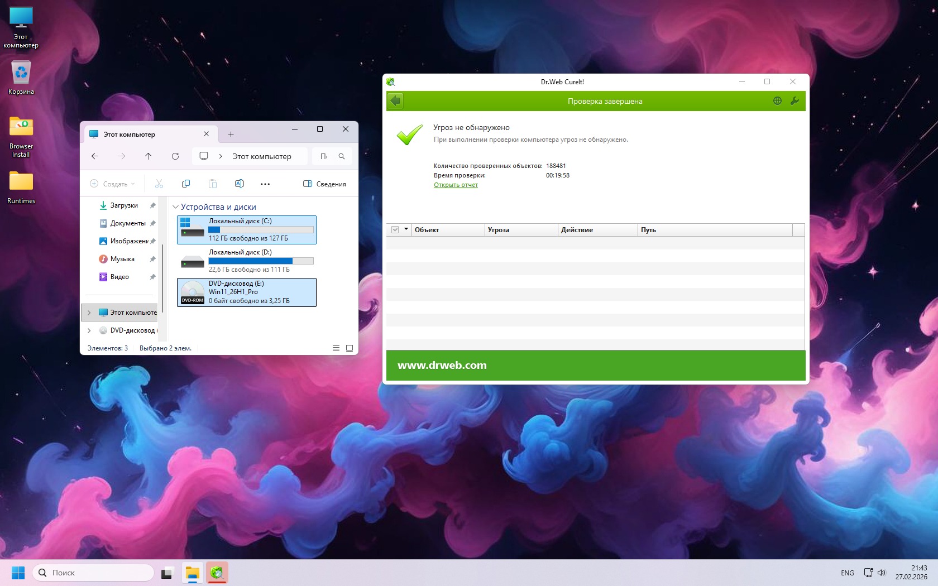Click the Rename icon in Explorer toolbar
The width and height of the screenshot is (938, 586).
click(x=240, y=184)
